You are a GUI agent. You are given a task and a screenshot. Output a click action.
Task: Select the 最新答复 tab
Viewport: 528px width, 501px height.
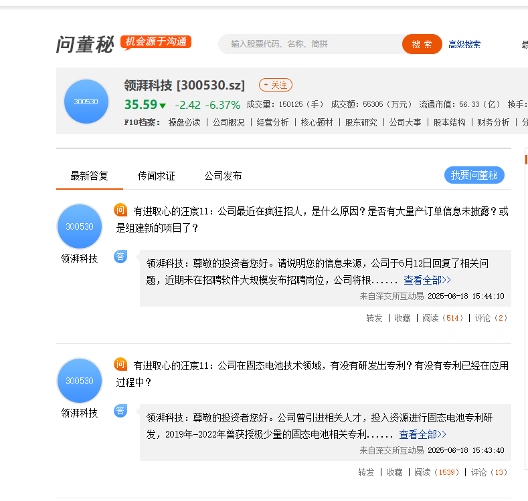point(89,176)
